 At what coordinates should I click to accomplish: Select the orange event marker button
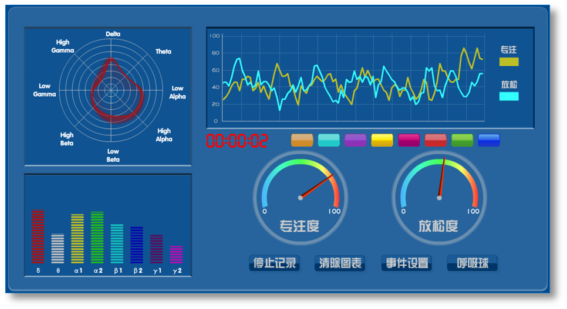click(x=302, y=140)
